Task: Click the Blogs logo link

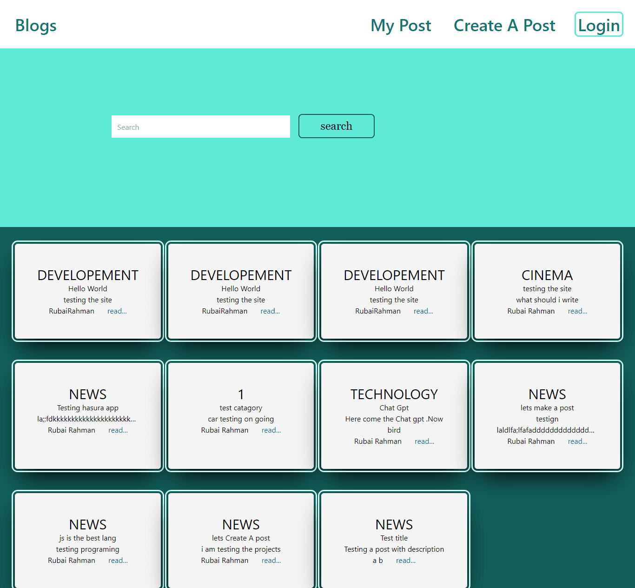Action: (36, 26)
